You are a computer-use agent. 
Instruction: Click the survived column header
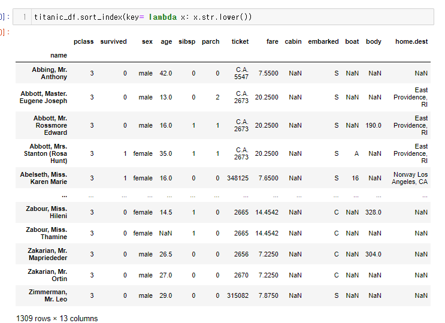pos(114,41)
